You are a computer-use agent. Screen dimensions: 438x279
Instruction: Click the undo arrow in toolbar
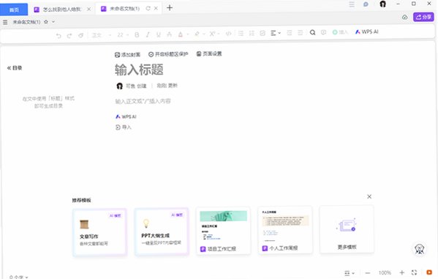pos(58,35)
